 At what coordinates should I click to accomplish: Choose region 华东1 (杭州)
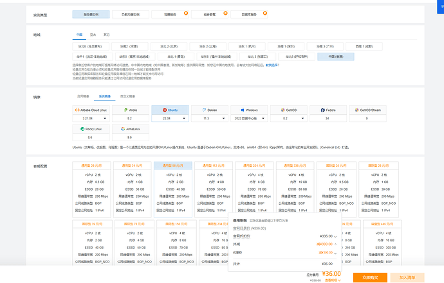tap(247, 46)
